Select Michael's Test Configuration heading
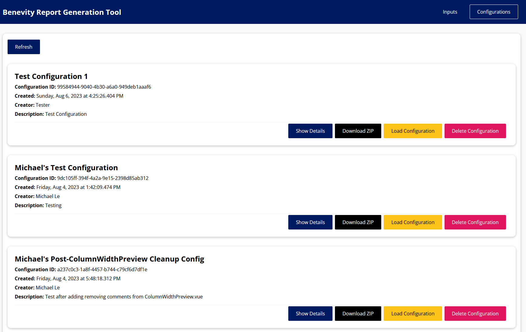This screenshot has width=526, height=332. tap(66, 168)
